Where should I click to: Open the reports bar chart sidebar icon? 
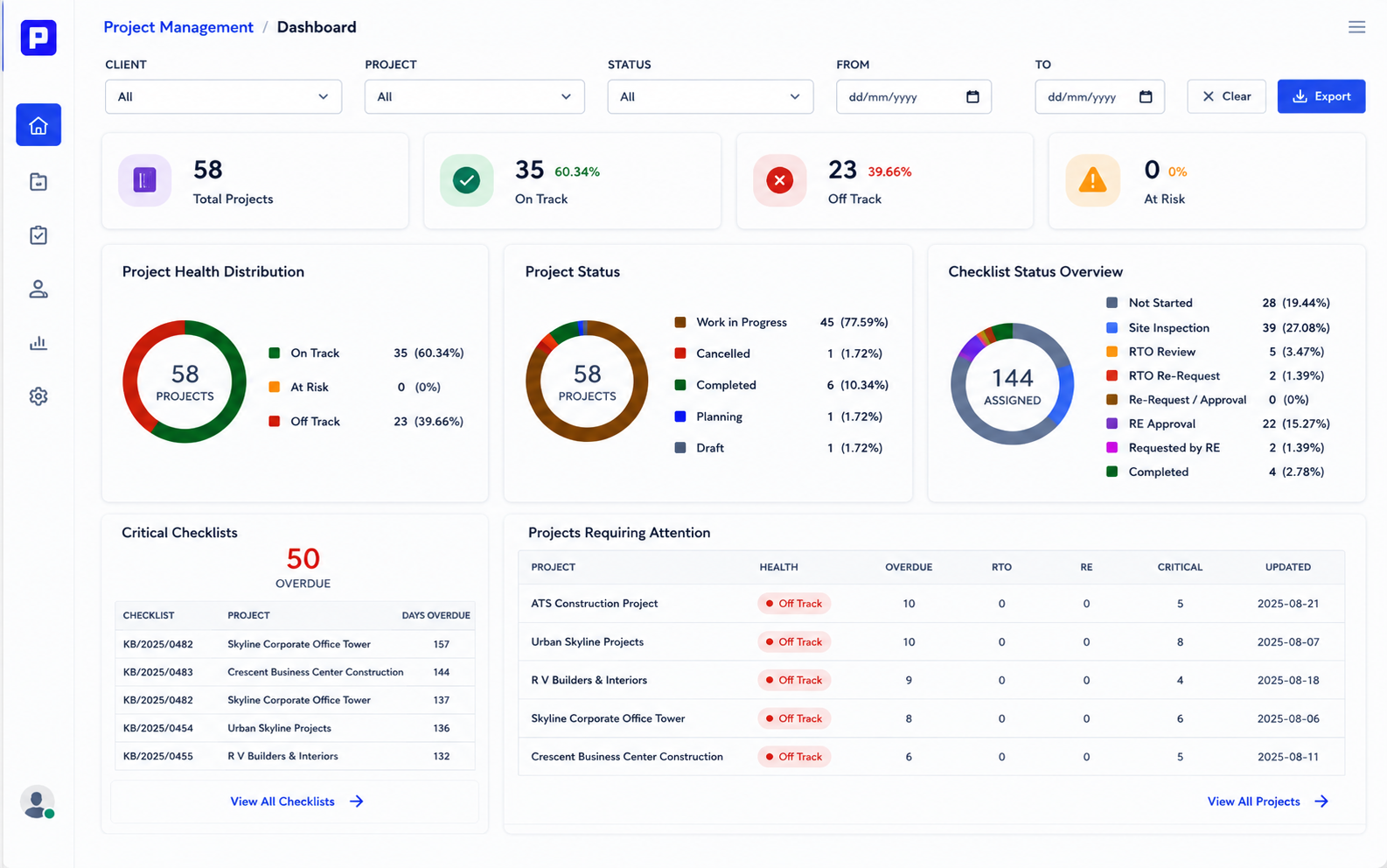(38, 343)
